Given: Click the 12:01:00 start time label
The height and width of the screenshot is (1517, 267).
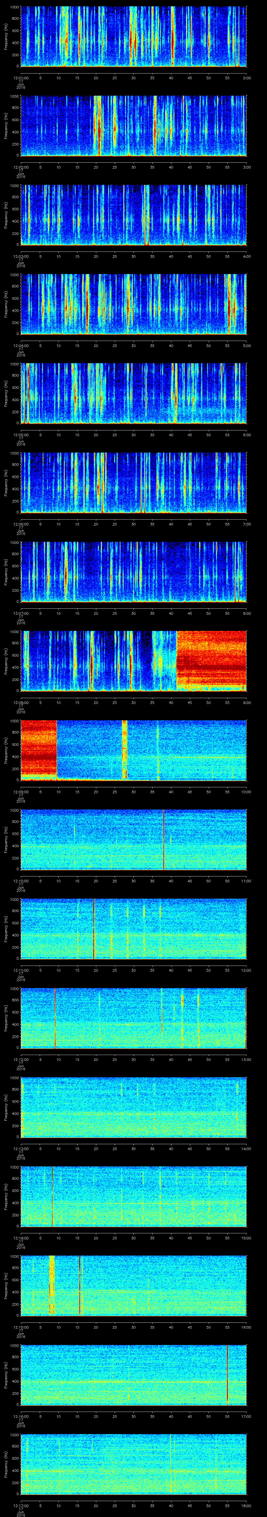Looking at the screenshot, I should pyautogui.click(x=21, y=77).
